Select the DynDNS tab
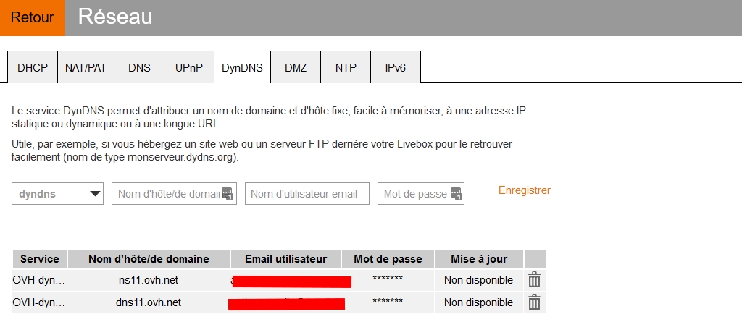The width and height of the screenshot is (742, 322). 242,68
